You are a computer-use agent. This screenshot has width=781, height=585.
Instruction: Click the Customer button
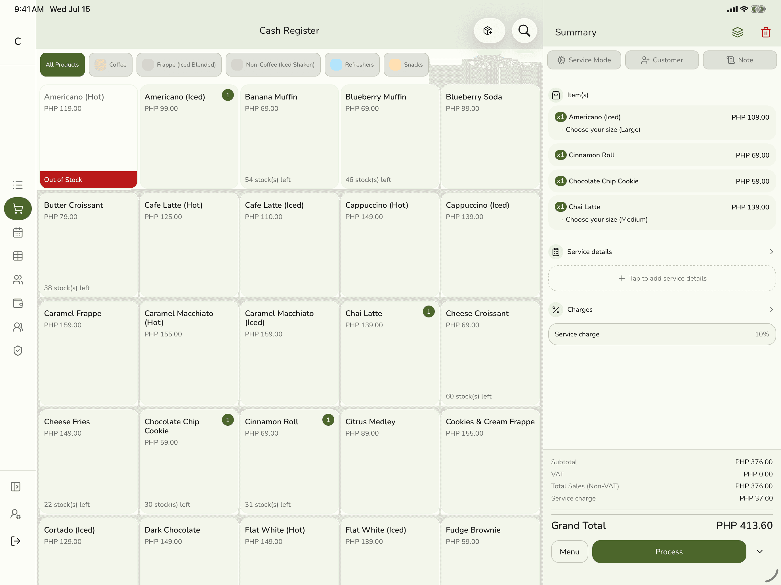pyautogui.click(x=662, y=60)
